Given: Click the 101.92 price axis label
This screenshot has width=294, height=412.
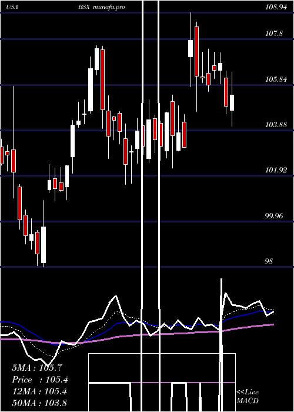Looking at the screenshot, I should tap(276, 170).
